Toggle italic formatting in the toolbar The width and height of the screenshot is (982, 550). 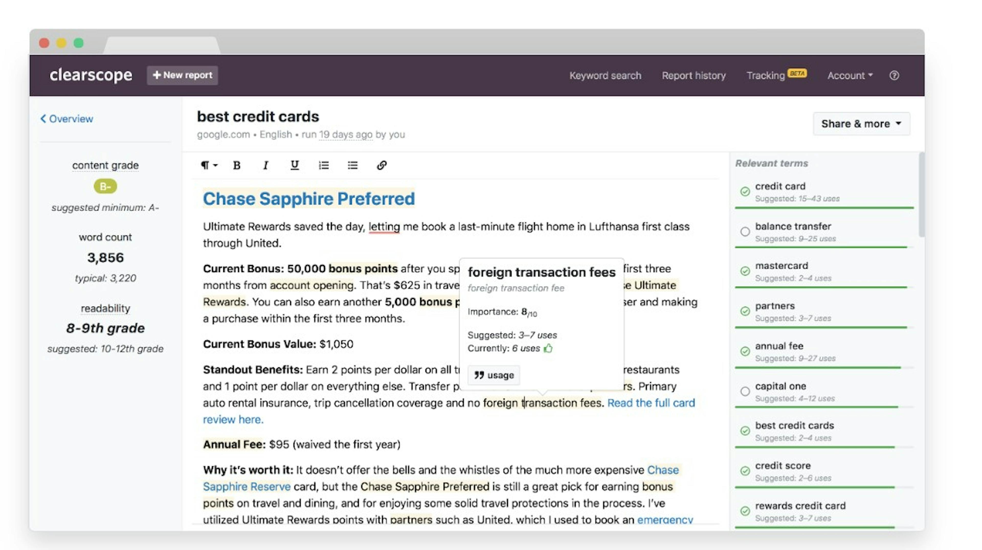[266, 165]
